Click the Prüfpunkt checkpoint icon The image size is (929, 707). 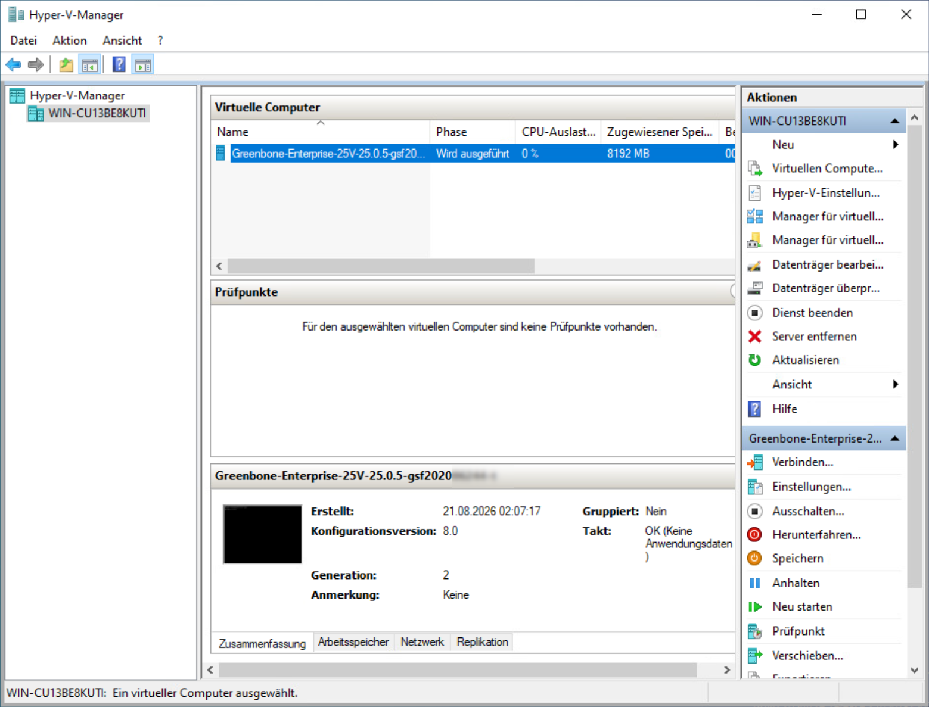coord(754,631)
